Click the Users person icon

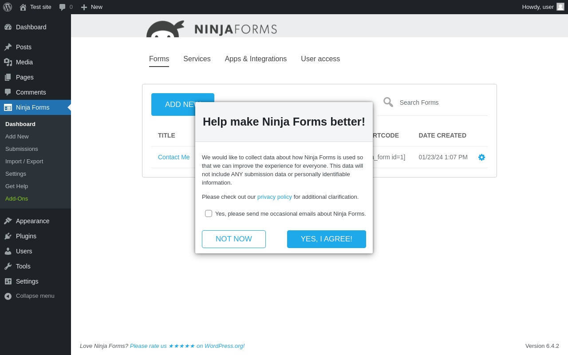click(x=8, y=251)
